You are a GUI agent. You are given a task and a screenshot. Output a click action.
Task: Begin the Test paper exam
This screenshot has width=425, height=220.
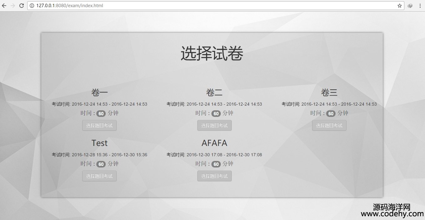[x=99, y=176]
